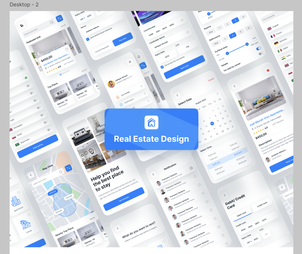Click the red Cancel link above Select Date
Viewport: 302px width, 254px height.
pos(211,79)
